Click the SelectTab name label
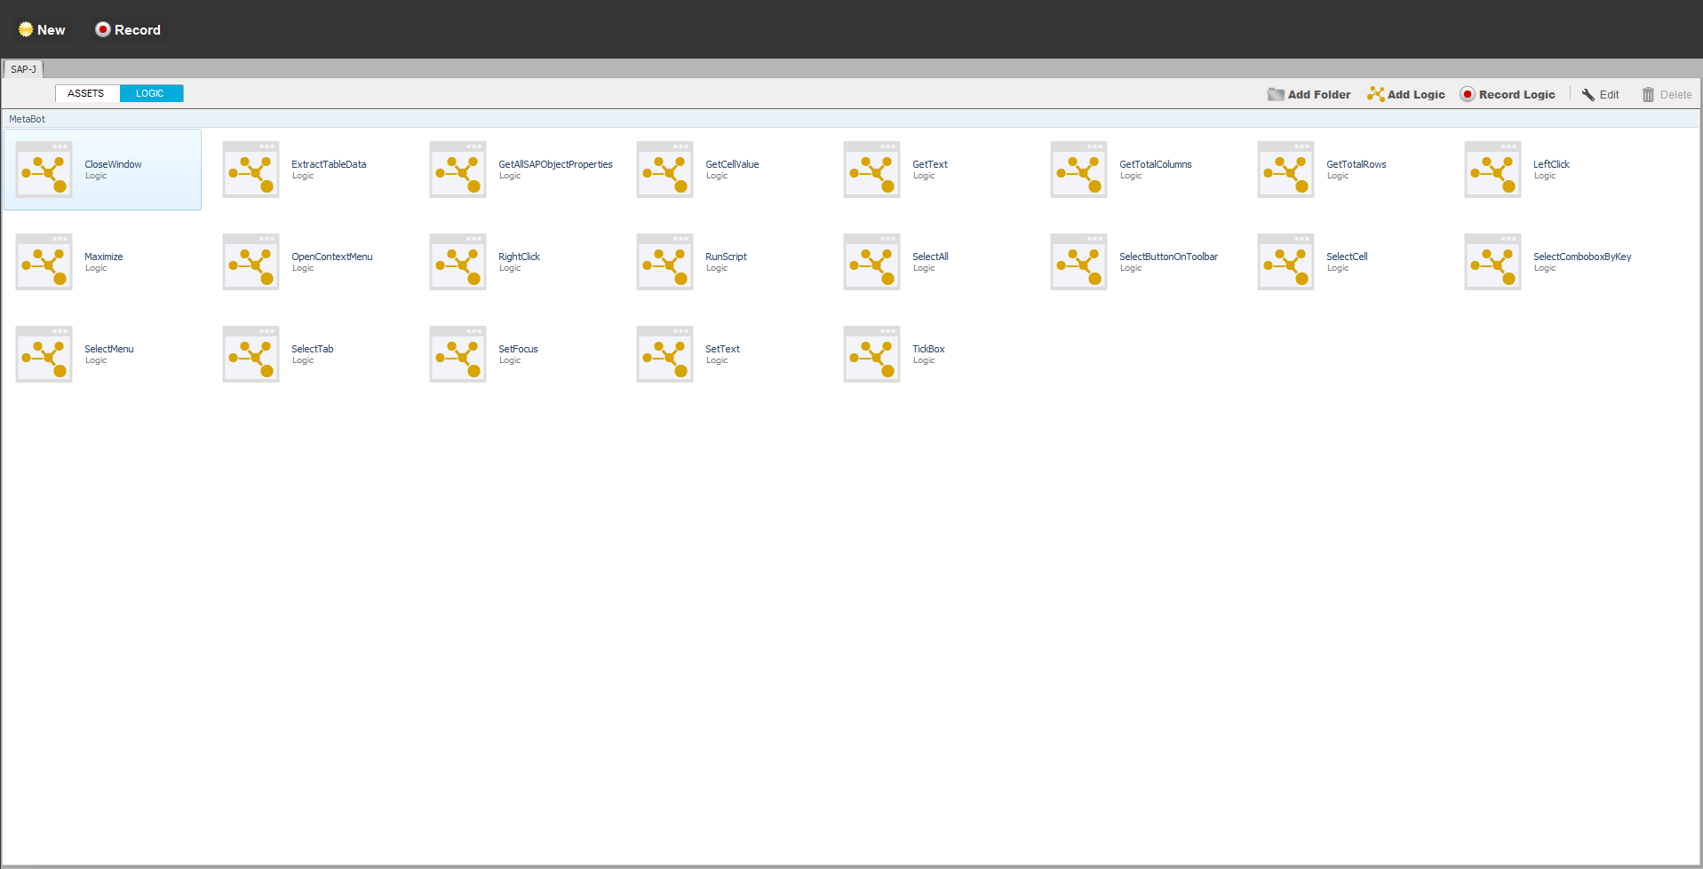The image size is (1703, 869). pyautogui.click(x=313, y=349)
